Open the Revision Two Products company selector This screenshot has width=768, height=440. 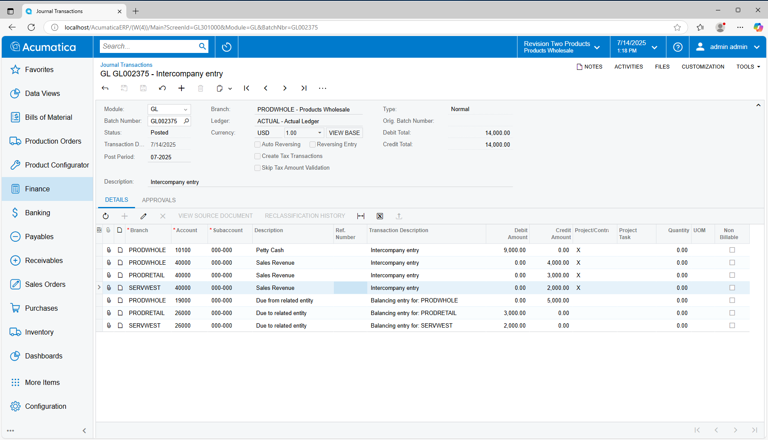point(563,47)
